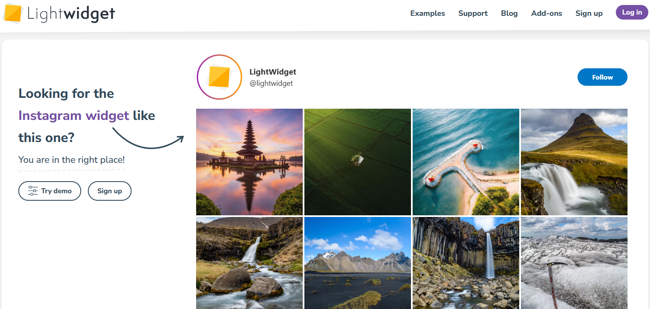Open the aerial breakwater beach photo

466,162
